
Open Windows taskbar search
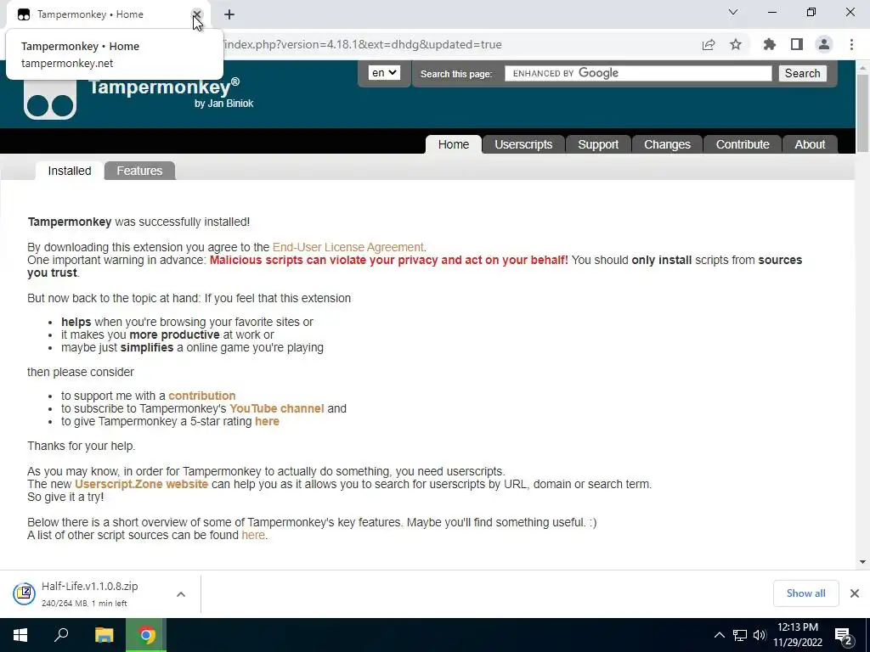click(61, 635)
